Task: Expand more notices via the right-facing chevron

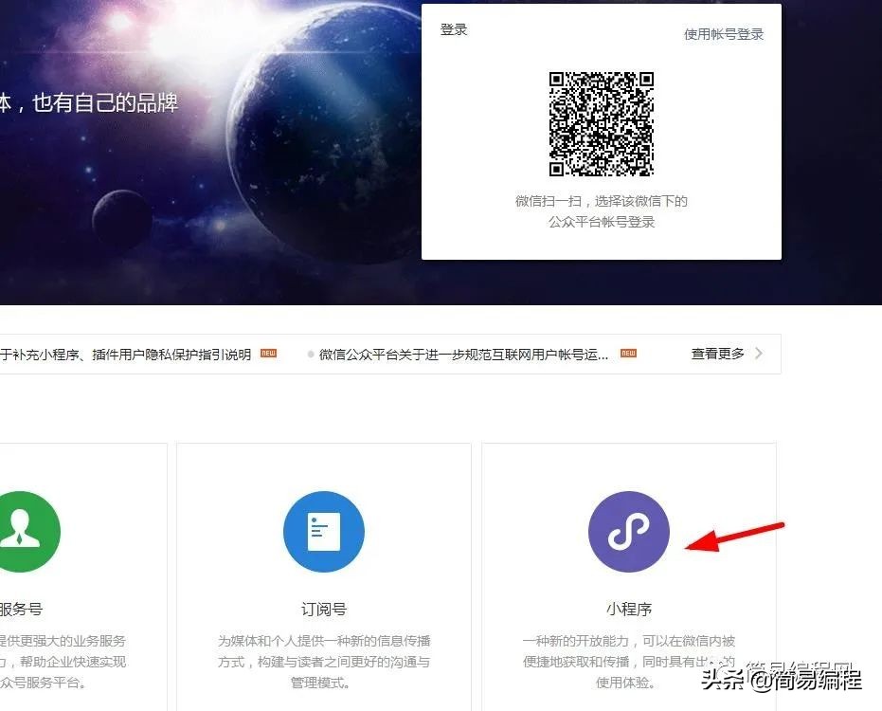Action: pyautogui.click(x=758, y=352)
